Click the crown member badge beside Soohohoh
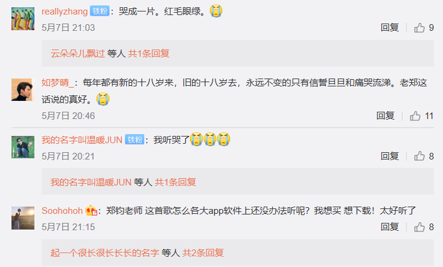Image resolution: width=443 pixels, height=267 pixels. click(91, 210)
